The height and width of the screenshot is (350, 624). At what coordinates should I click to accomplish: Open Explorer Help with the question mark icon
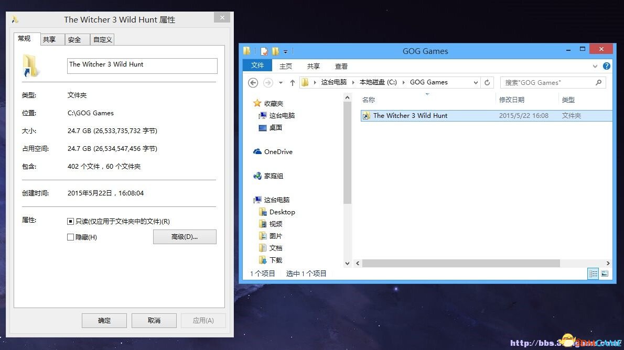click(x=607, y=66)
